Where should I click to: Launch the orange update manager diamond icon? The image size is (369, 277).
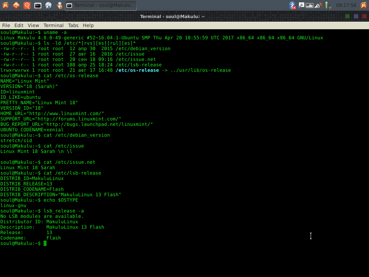[16, 5]
